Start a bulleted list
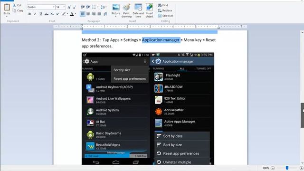 pos(94,7)
